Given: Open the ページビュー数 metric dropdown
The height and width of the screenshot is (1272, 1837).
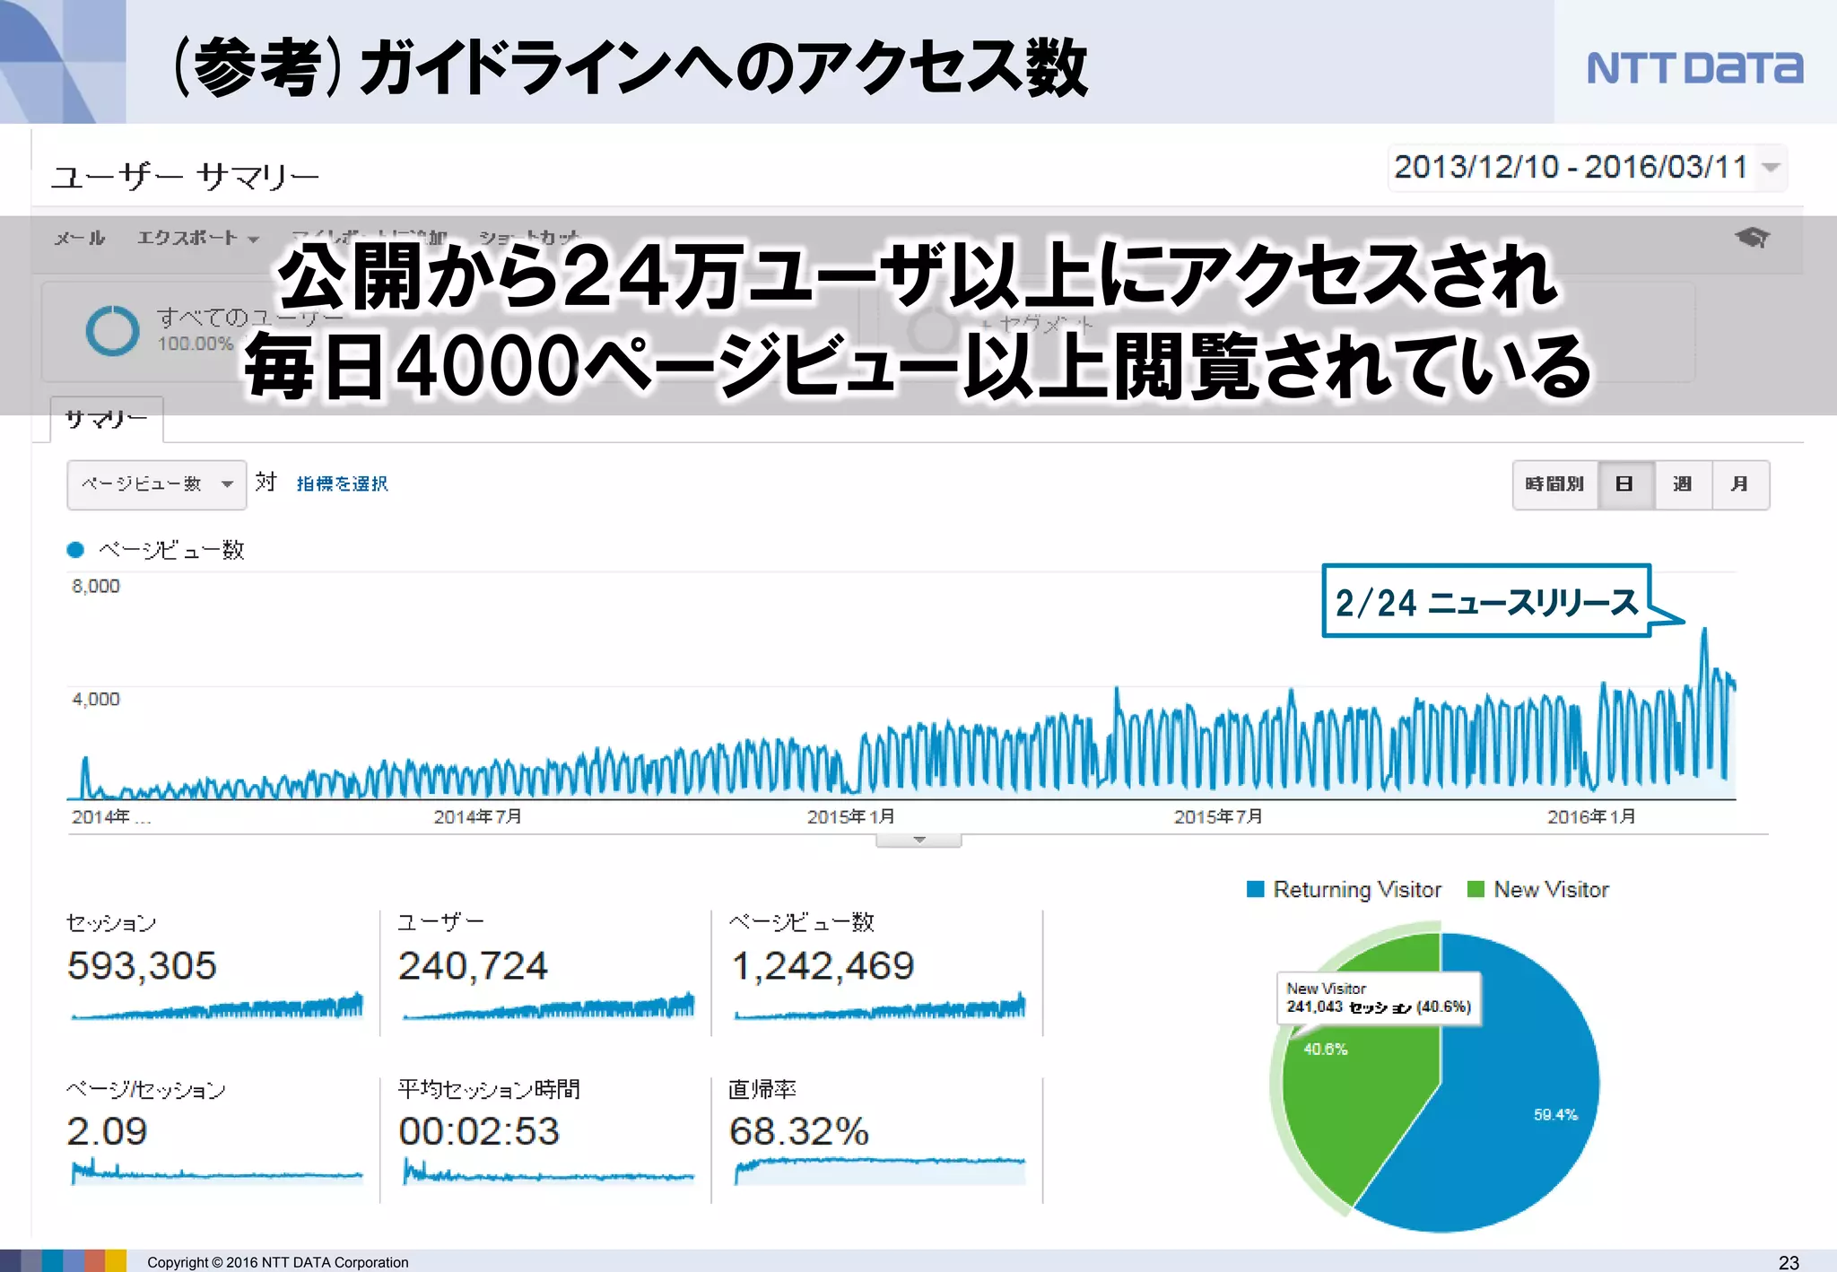Looking at the screenshot, I should pos(157,484).
